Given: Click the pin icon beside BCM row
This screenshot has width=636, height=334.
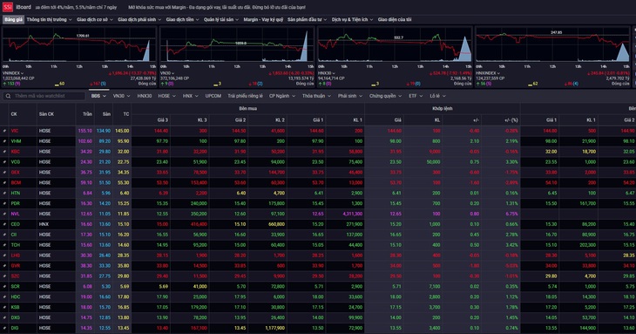Looking at the screenshot, I should 4,182.
